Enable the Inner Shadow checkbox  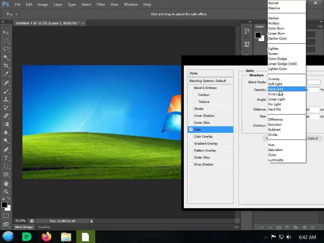tap(191, 115)
